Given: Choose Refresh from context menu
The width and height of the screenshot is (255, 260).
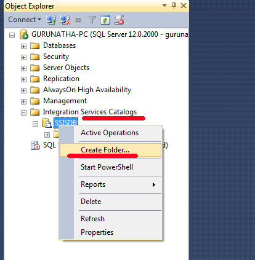Looking at the screenshot, I should 110,219.
